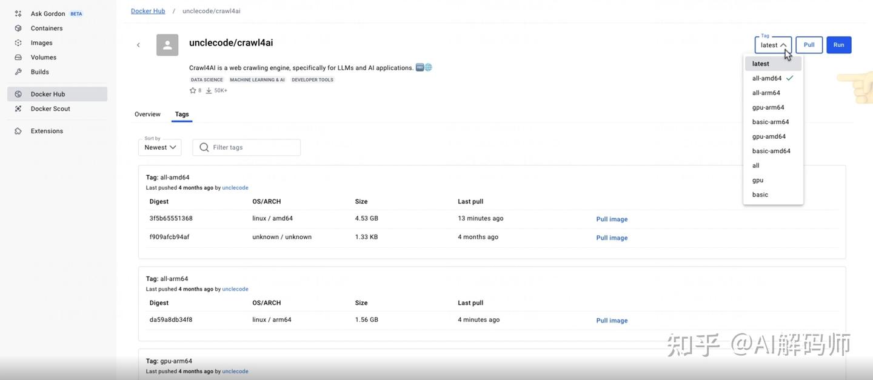873x380 pixels.
Task: Click digest 3f5b65551368 text
Action: pos(171,218)
